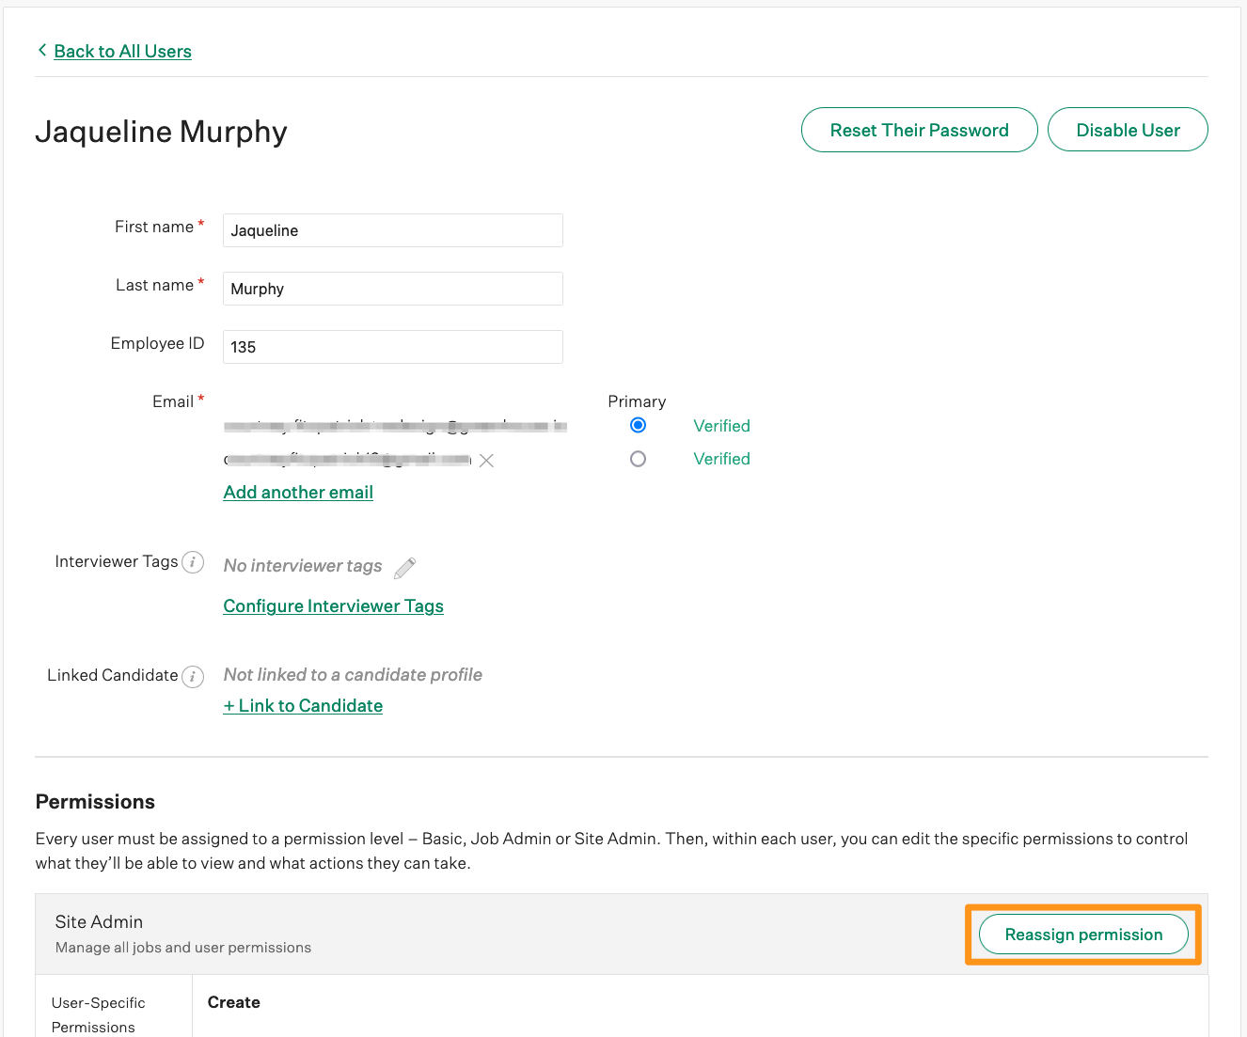Image resolution: width=1247 pixels, height=1037 pixels.
Task: Open the pencil icon to edit interviewer tags
Action: click(x=404, y=567)
